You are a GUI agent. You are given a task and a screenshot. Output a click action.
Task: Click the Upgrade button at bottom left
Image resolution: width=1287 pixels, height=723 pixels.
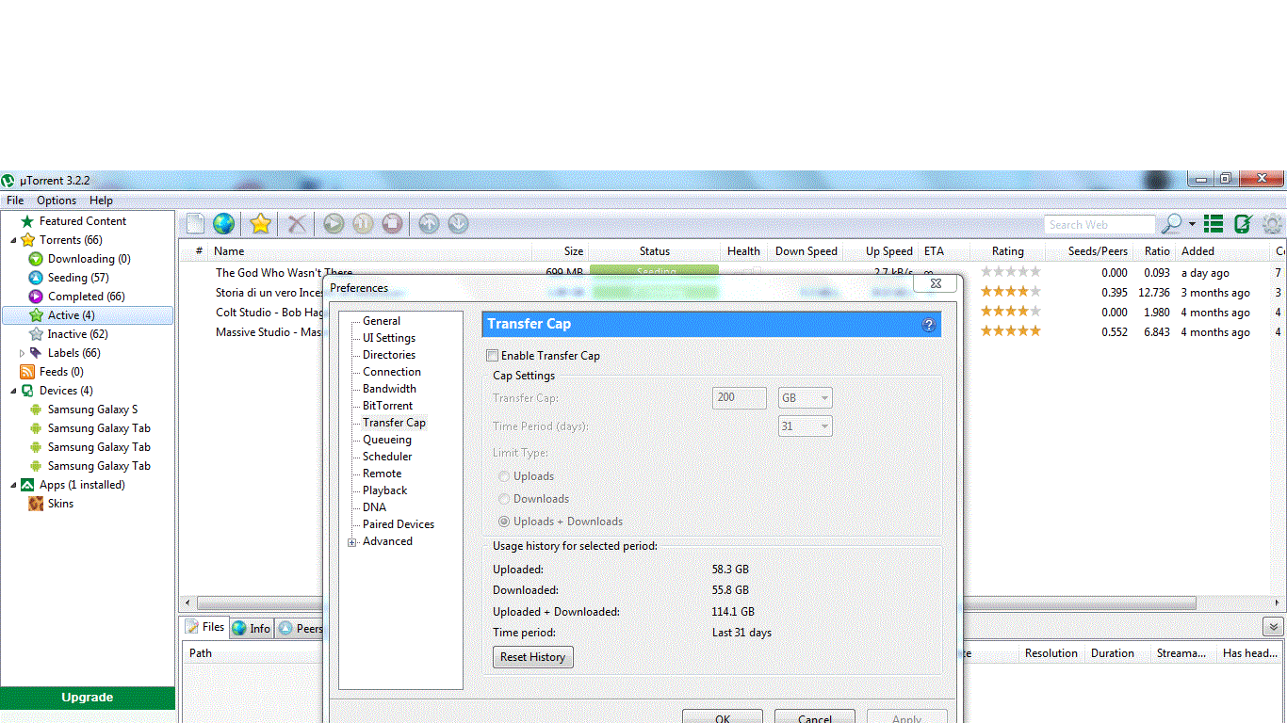(x=87, y=698)
